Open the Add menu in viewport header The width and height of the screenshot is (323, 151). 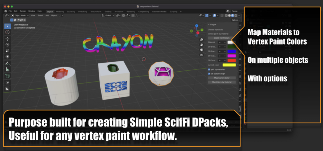[x=47, y=15]
